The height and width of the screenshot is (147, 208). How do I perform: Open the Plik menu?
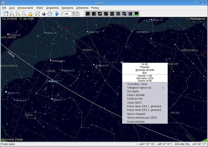[x=4, y=8]
